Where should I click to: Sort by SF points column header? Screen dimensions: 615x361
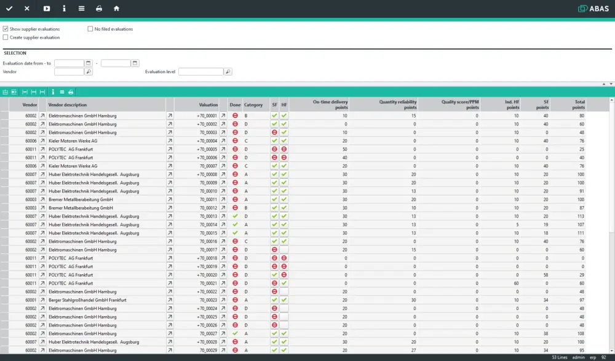point(535,105)
